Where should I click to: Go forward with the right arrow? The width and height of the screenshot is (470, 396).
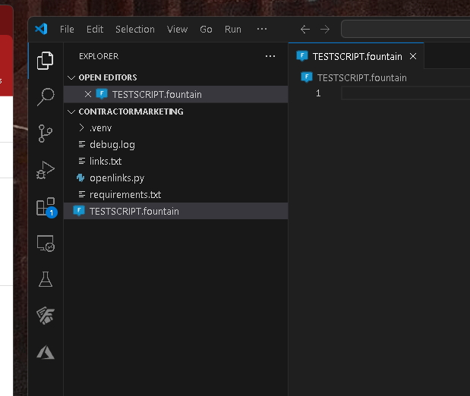325,30
